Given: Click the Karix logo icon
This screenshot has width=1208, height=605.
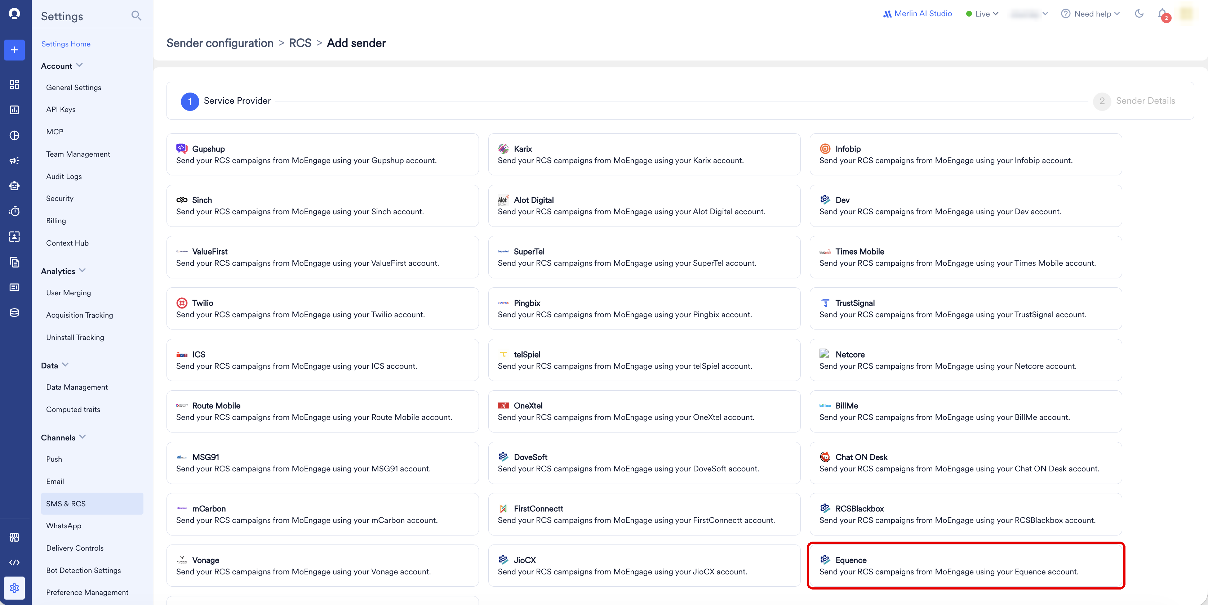Looking at the screenshot, I should coord(503,149).
